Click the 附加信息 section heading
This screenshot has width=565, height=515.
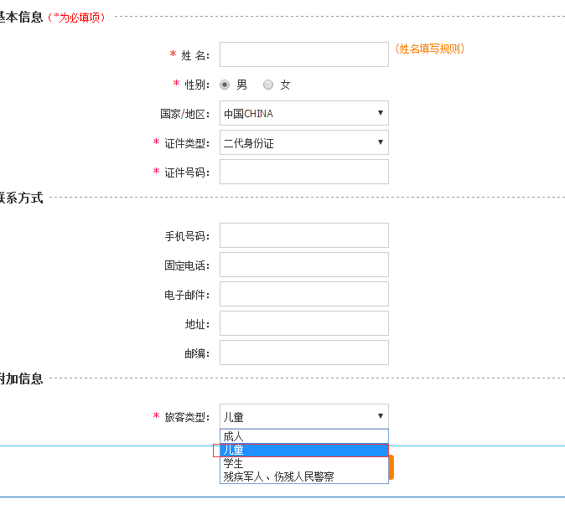pyautogui.click(x=22, y=379)
